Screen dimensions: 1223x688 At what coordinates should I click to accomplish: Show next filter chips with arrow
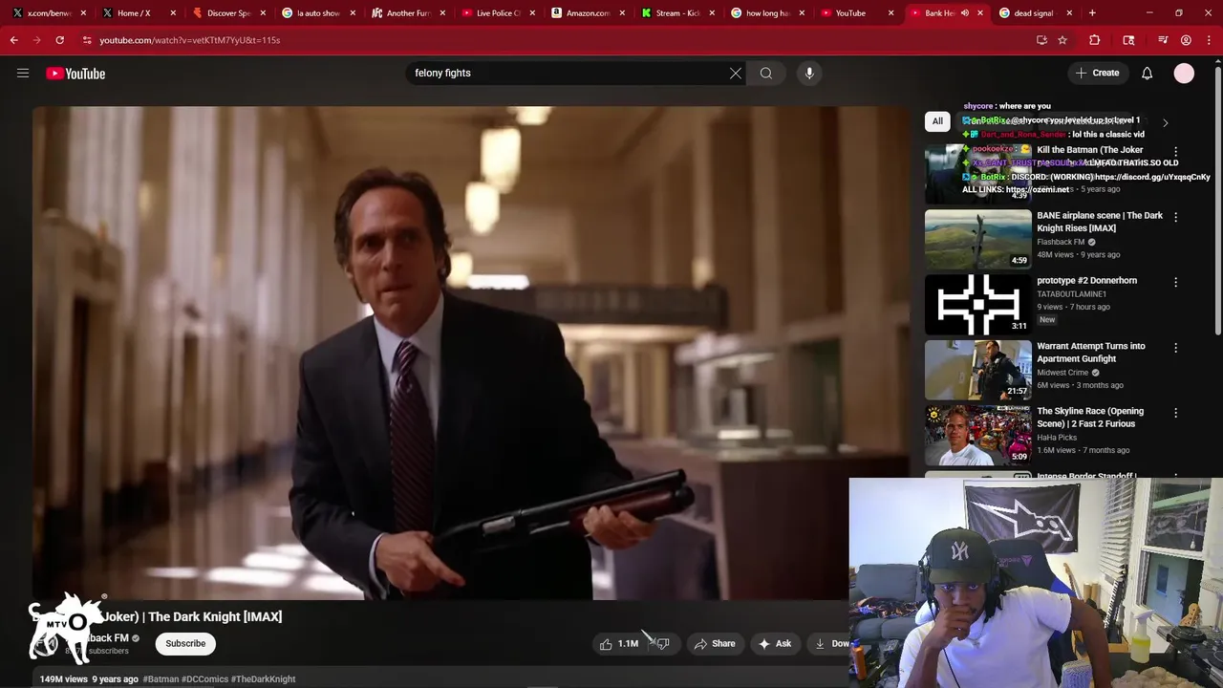pos(1165,122)
